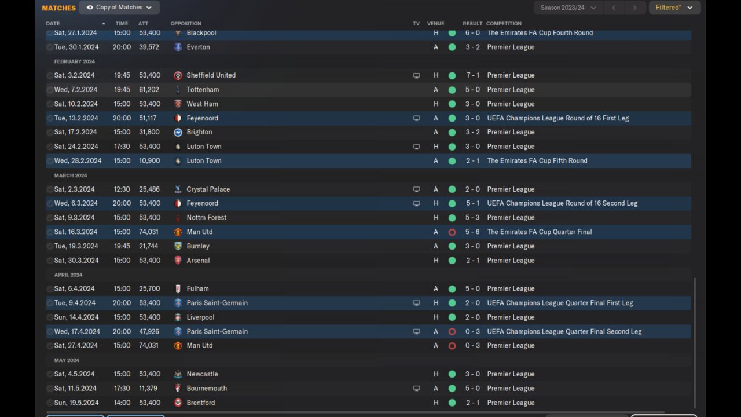Open the Filtered dropdown menu
The width and height of the screenshot is (741, 417).
(674, 8)
